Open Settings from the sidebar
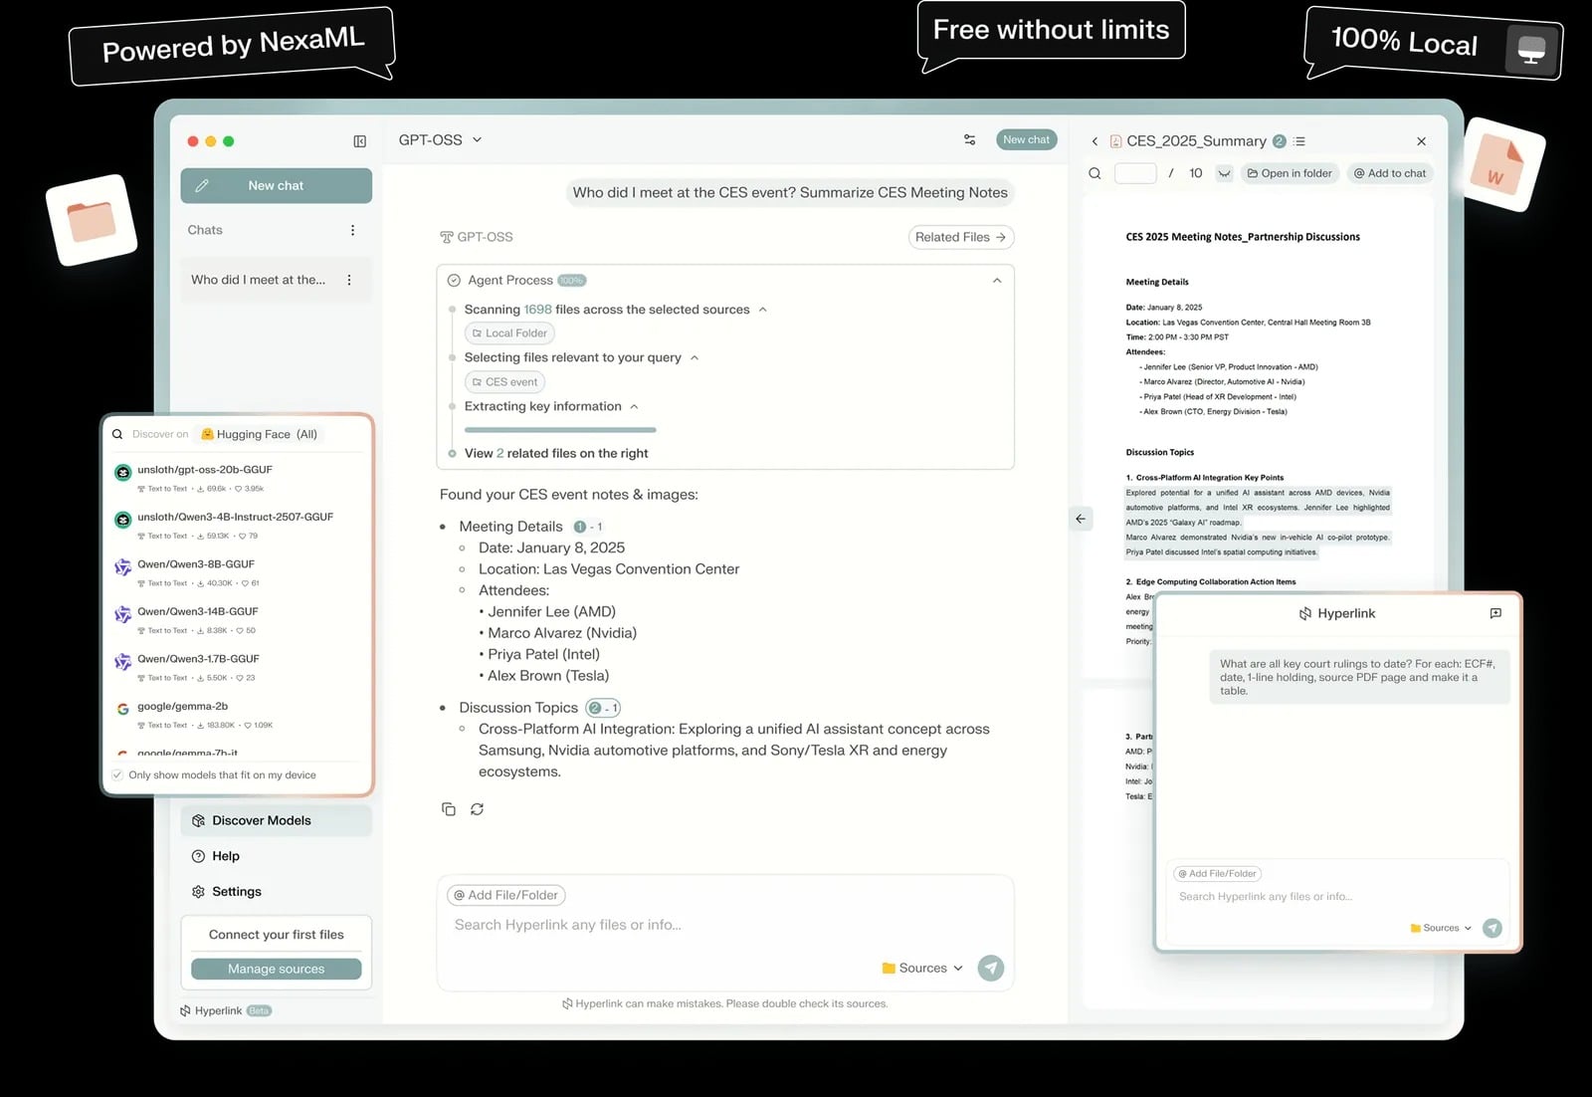 point(237,892)
